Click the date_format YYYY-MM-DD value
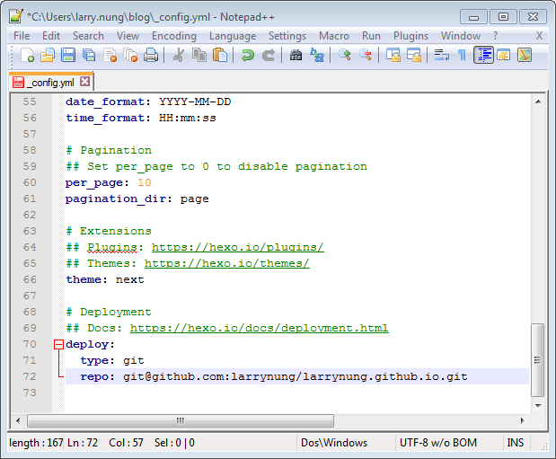This screenshot has height=459, width=556. (x=195, y=102)
